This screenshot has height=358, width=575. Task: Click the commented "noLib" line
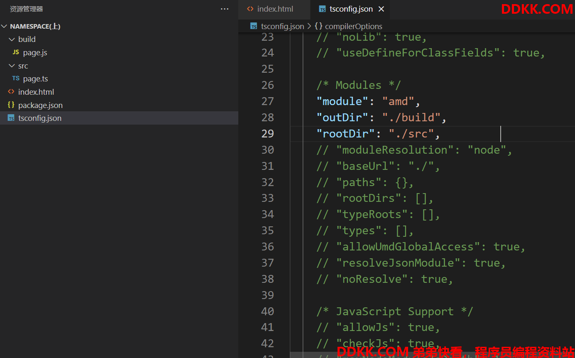point(372,37)
